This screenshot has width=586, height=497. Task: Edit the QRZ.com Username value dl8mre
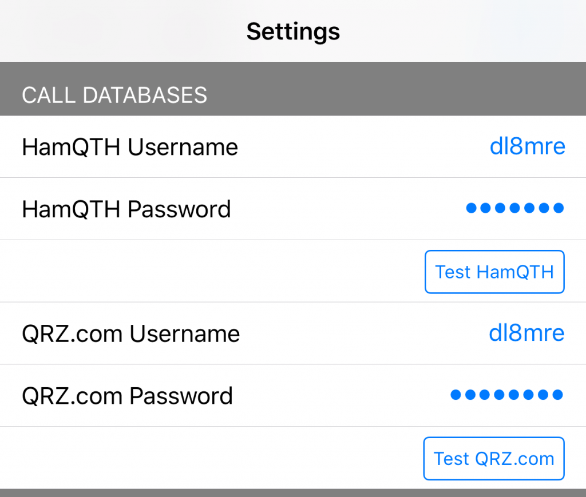526,333
